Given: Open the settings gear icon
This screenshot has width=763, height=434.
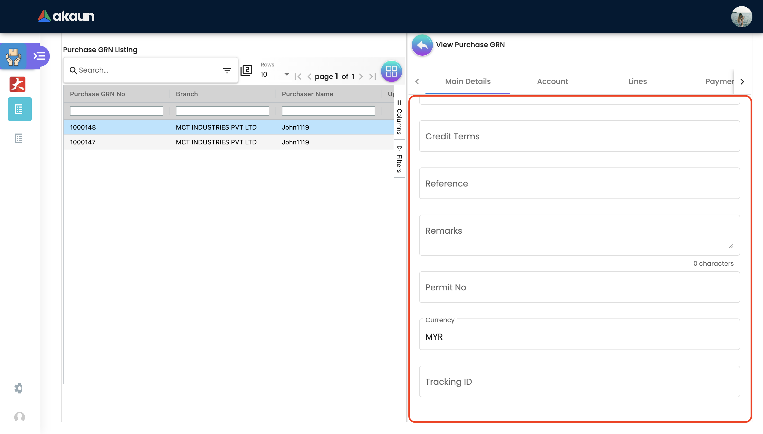Looking at the screenshot, I should coord(19,388).
